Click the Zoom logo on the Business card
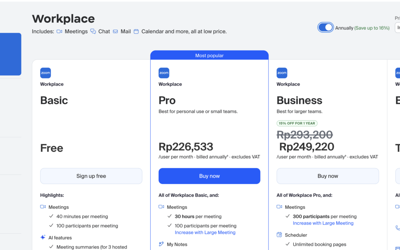 pos(282,73)
